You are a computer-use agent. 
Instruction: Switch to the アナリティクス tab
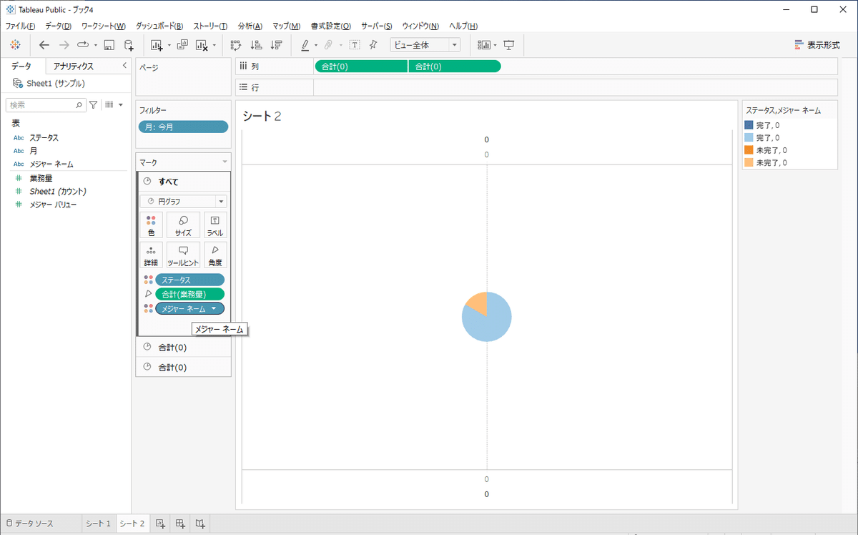click(74, 67)
